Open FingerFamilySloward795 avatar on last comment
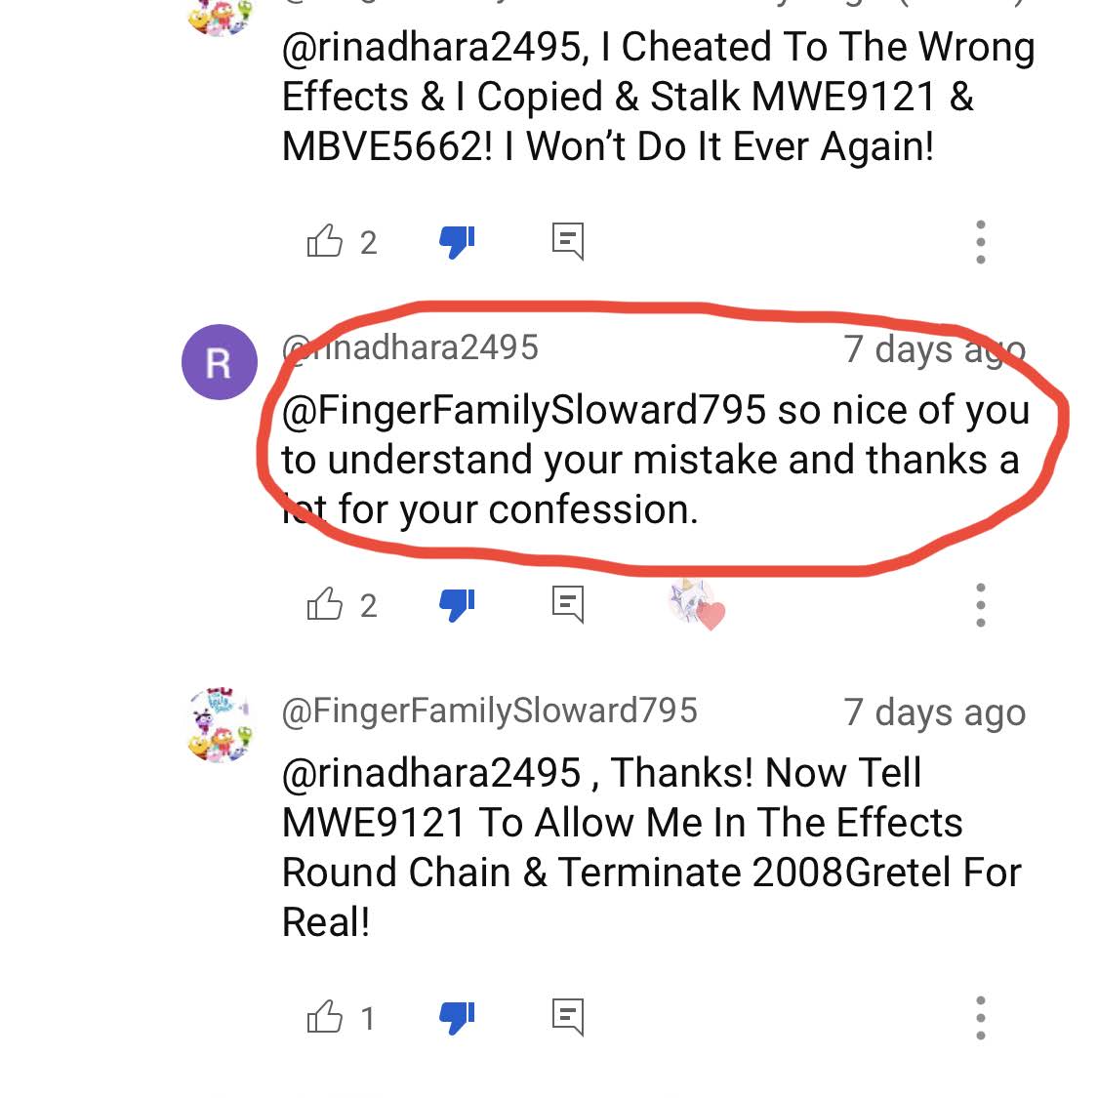 220,725
